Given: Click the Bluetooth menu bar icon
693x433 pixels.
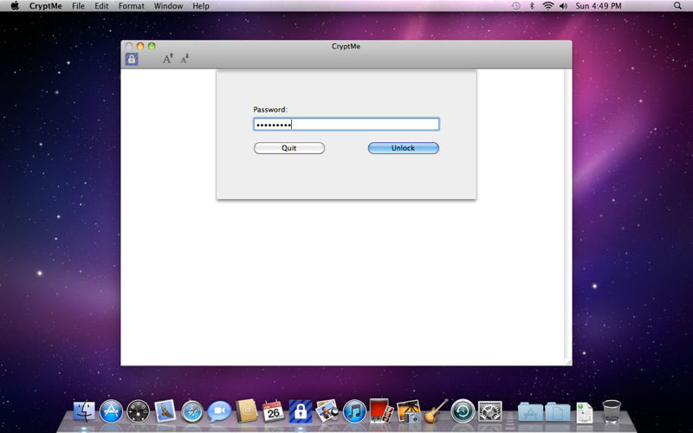Looking at the screenshot, I should (532, 6).
